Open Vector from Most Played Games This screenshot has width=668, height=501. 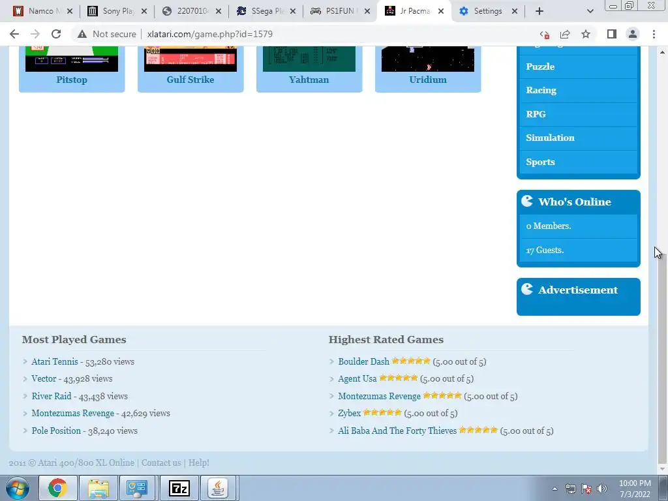44,379
